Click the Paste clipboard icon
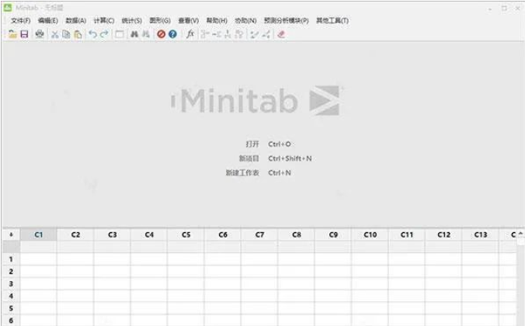The width and height of the screenshot is (525, 326). (x=78, y=34)
